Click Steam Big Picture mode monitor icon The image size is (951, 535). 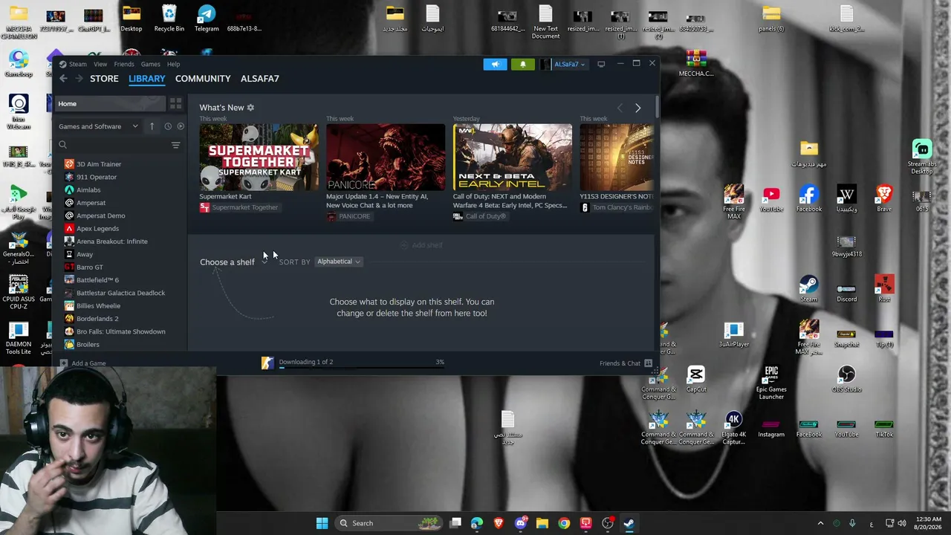pyautogui.click(x=601, y=65)
